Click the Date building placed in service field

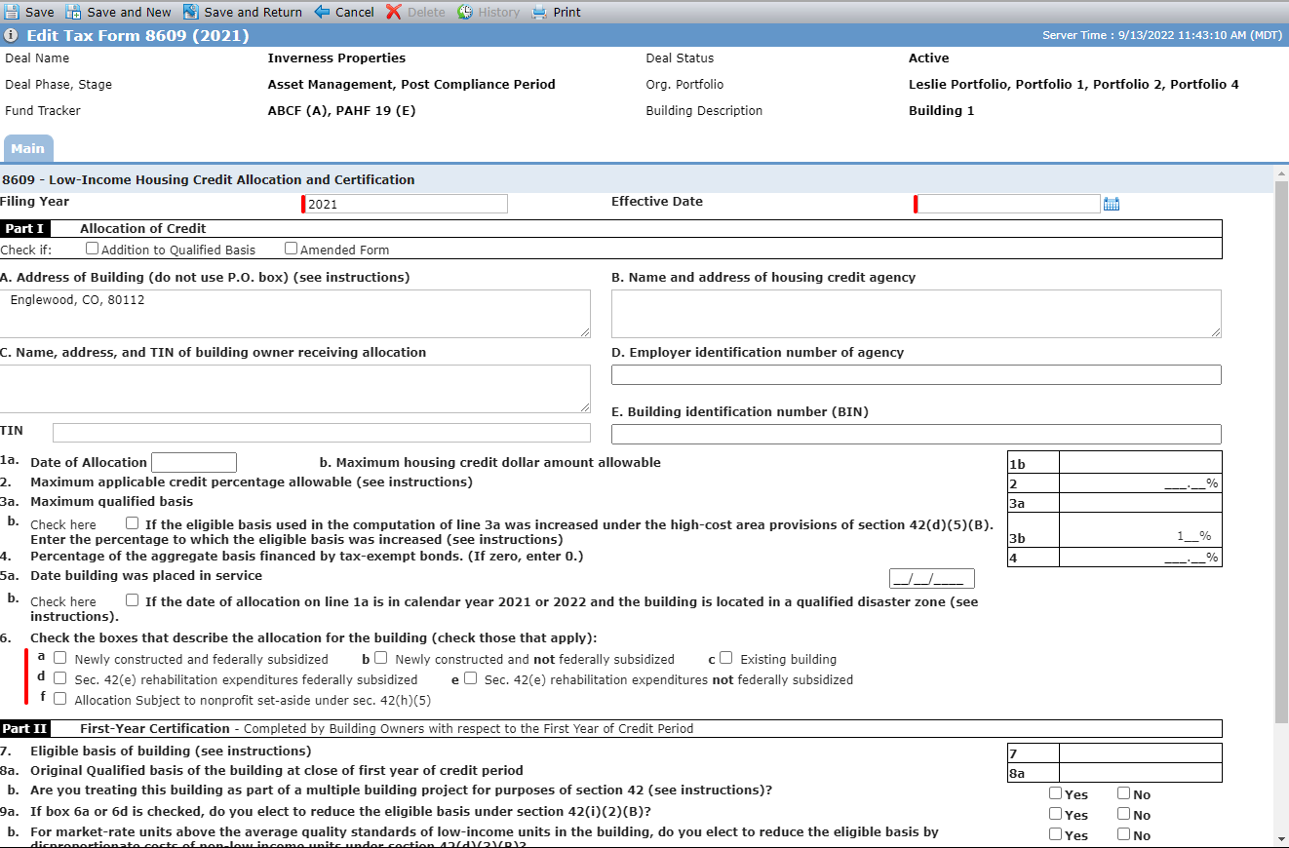click(931, 578)
